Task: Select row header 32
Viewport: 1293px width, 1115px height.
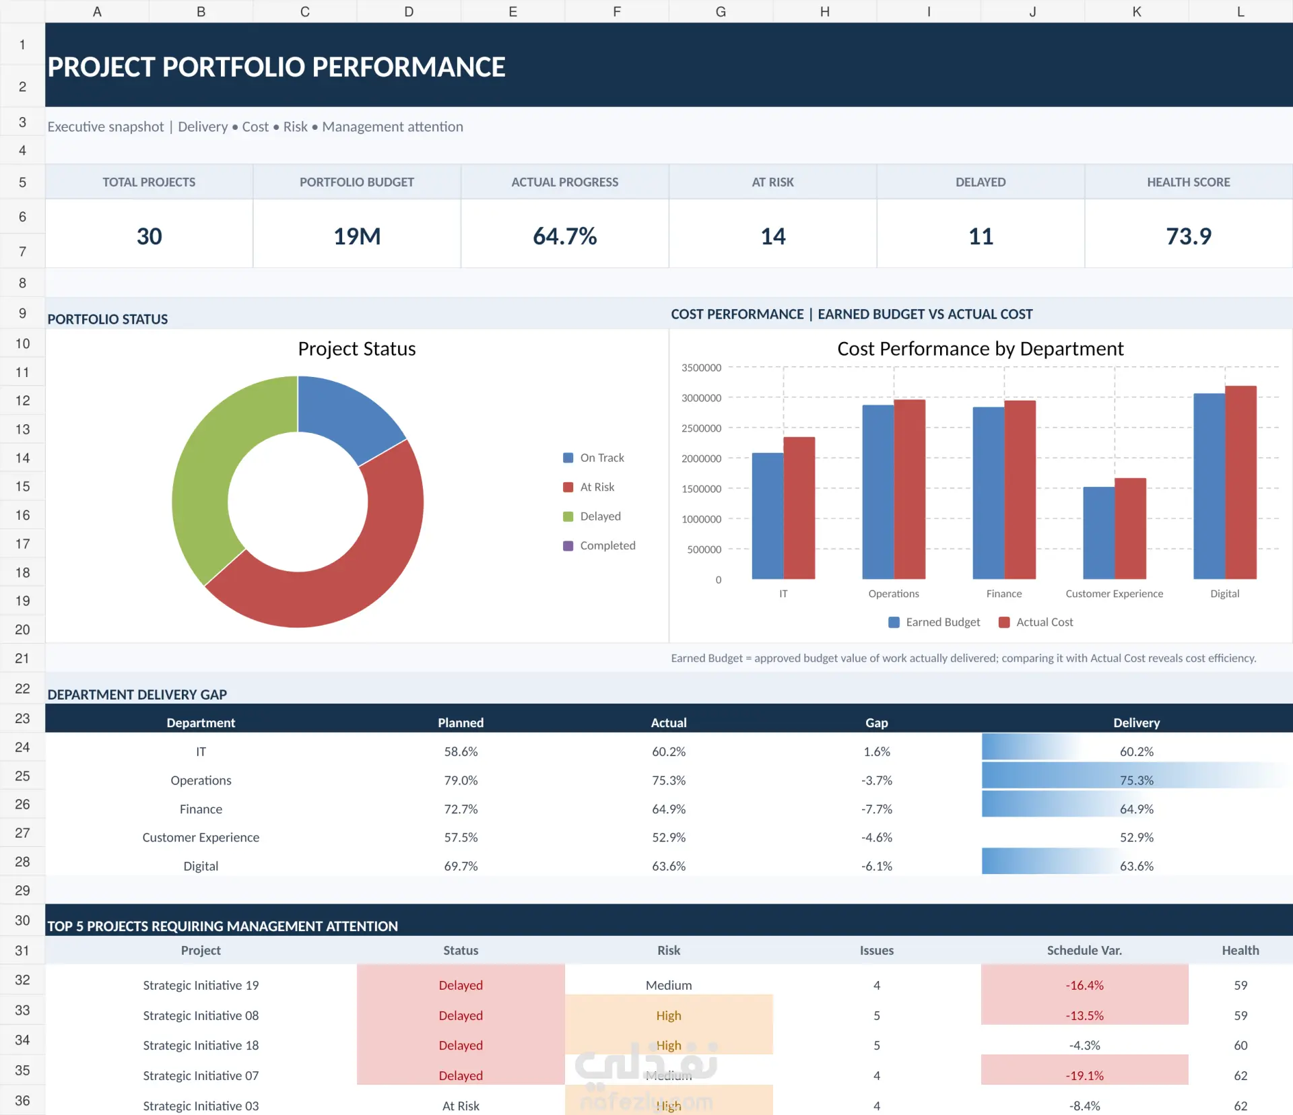Action: pyautogui.click(x=22, y=980)
